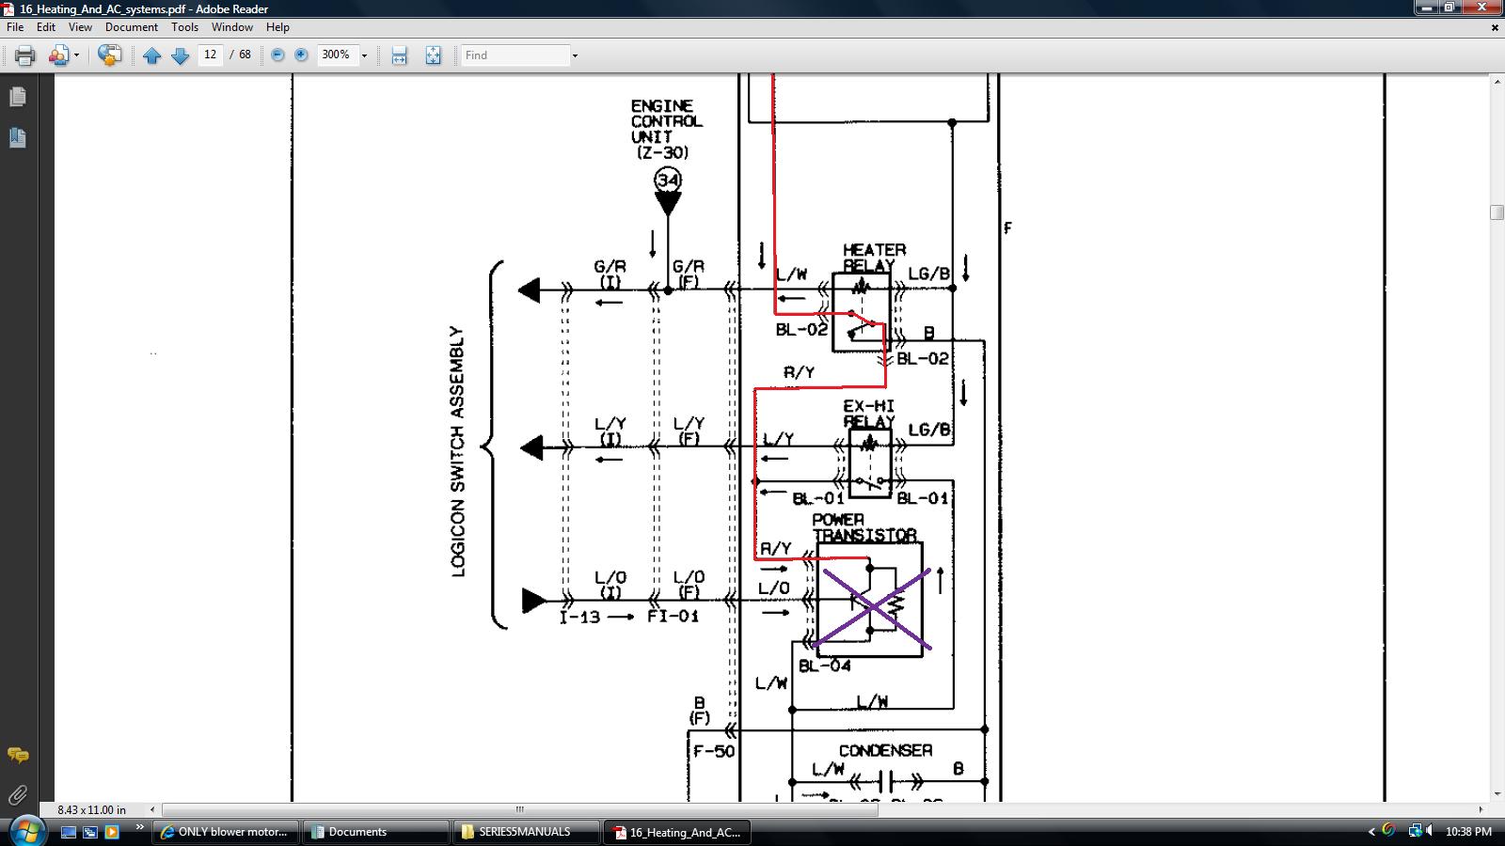Expand the collaborate icon dropdown arrow
This screenshot has height=846, width=1505.
(x=76, y=55)
